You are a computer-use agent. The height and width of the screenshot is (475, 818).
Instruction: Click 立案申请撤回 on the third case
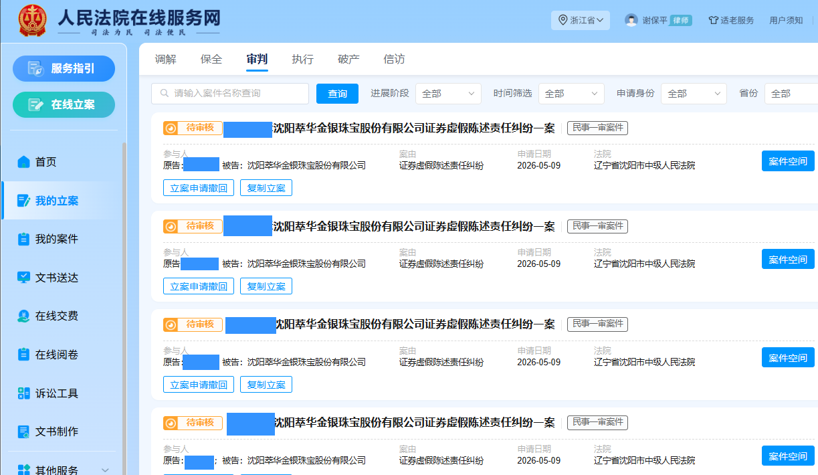(199, 385)
